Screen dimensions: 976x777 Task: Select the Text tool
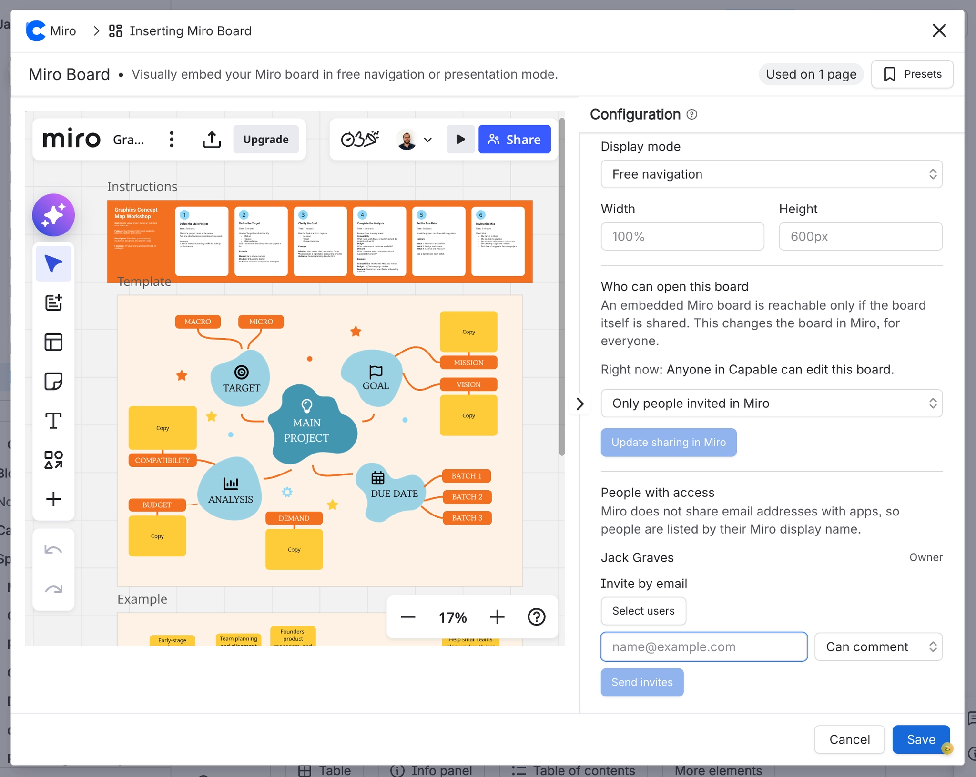[x=53, y=421]
